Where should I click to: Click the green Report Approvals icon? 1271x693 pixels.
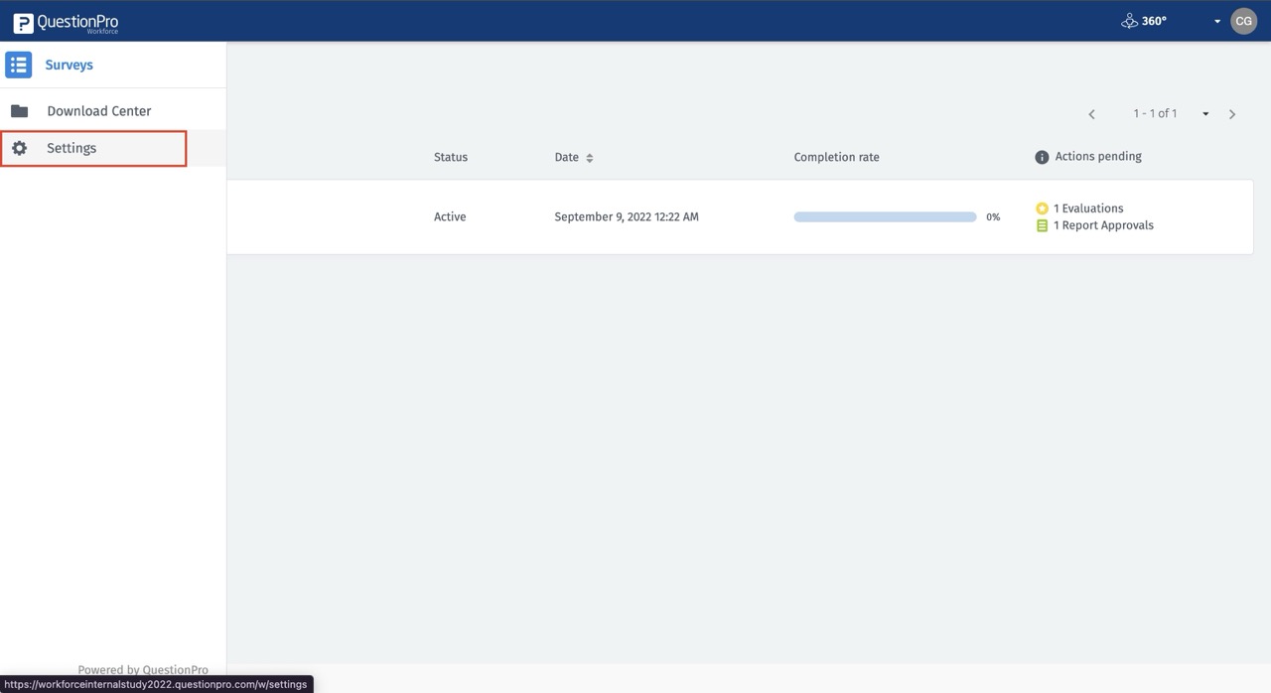pyautogui.click(x=1042, y=224)
